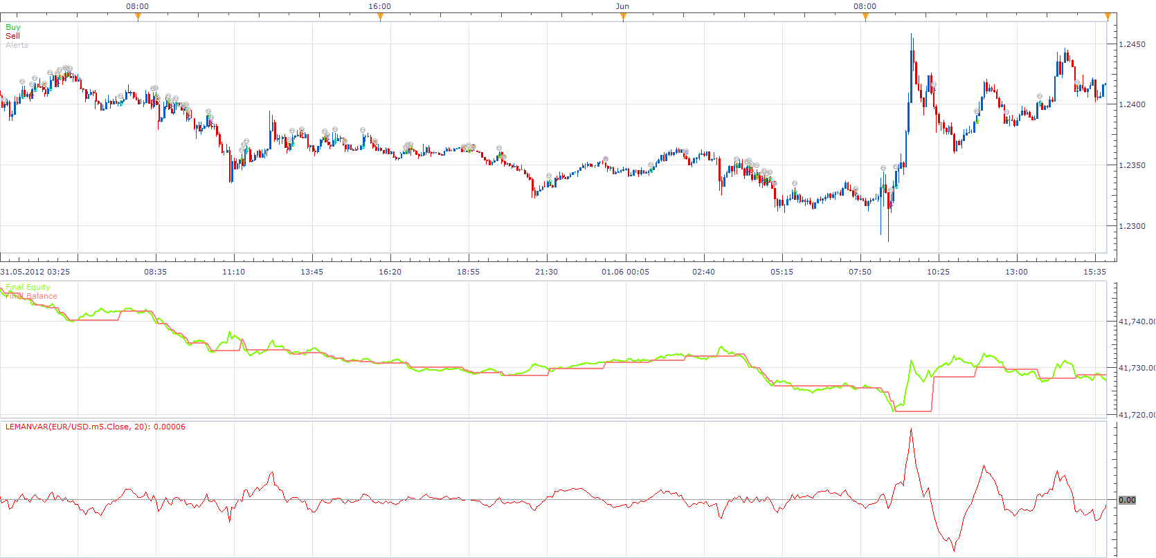Click the '31.05.2012 03:25' time axis label
This screenshot has width=1156, height=558.
pyautogui.click(x=35, y=272)
